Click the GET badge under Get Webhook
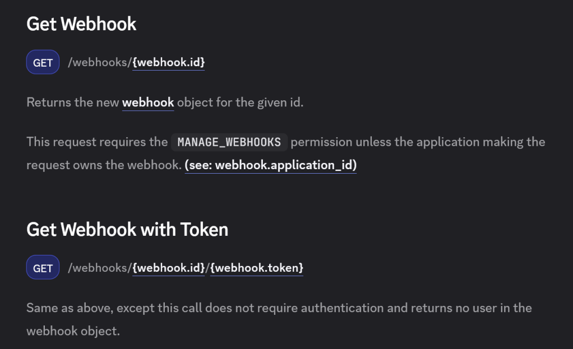Image resolution: width=573 pixels, height=349 pixels. click(x=43, y=62)
